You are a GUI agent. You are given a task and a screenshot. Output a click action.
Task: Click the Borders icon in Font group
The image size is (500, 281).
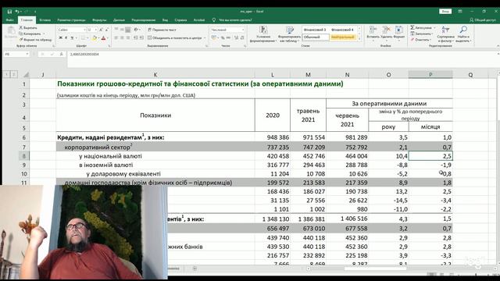[x=83, y=38]
